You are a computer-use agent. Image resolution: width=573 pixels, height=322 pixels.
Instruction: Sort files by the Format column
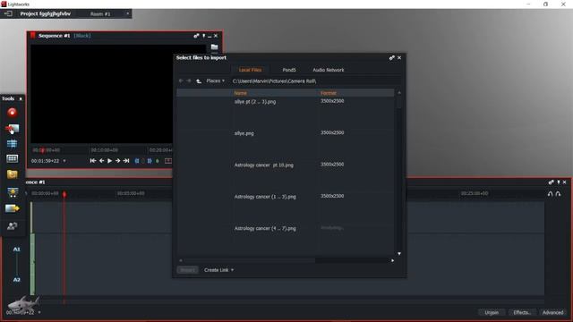[329, 93]
